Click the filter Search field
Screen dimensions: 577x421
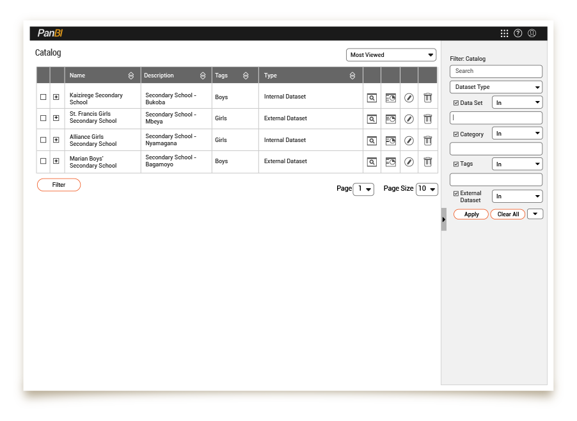point(496,72)
